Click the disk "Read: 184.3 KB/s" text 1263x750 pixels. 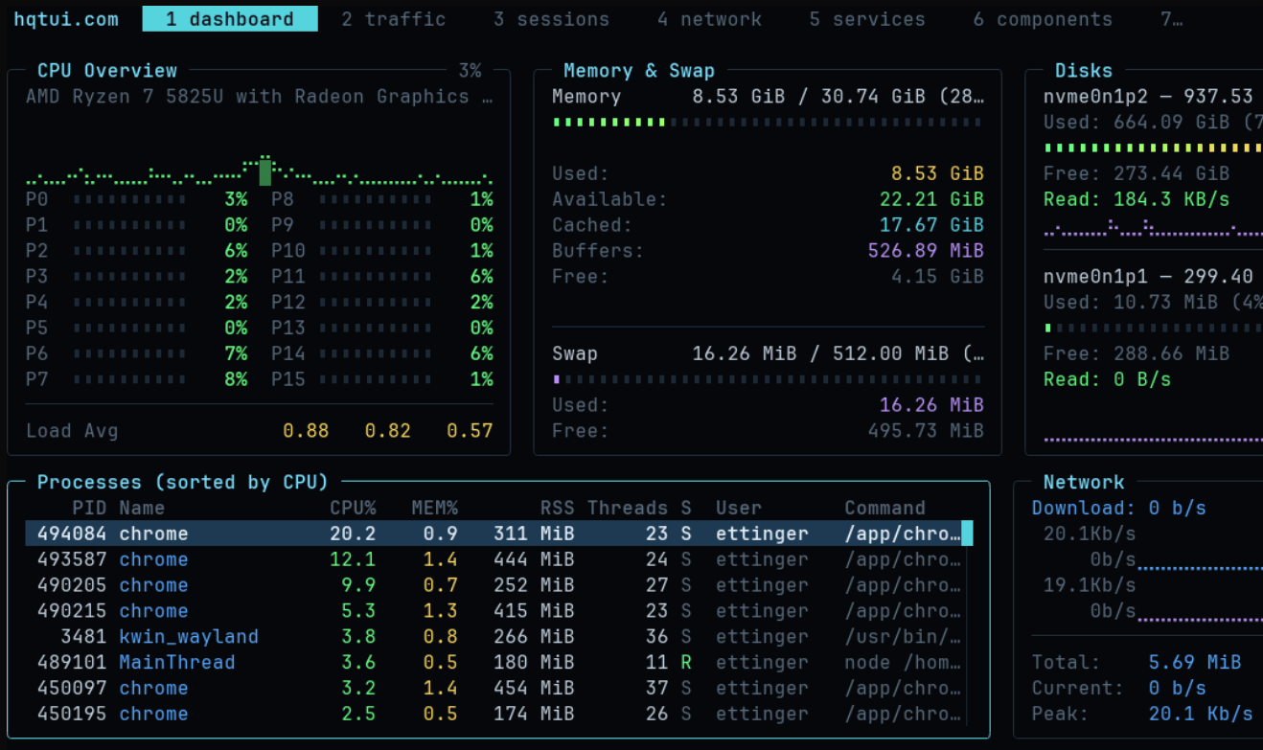(x=1137, y=199)
